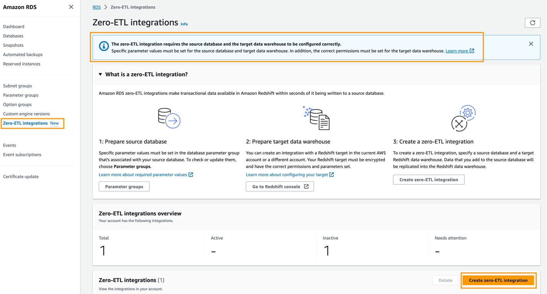Open Databases in the sidebar
Viewport: 547px width, 294px height.
(13, 36)
